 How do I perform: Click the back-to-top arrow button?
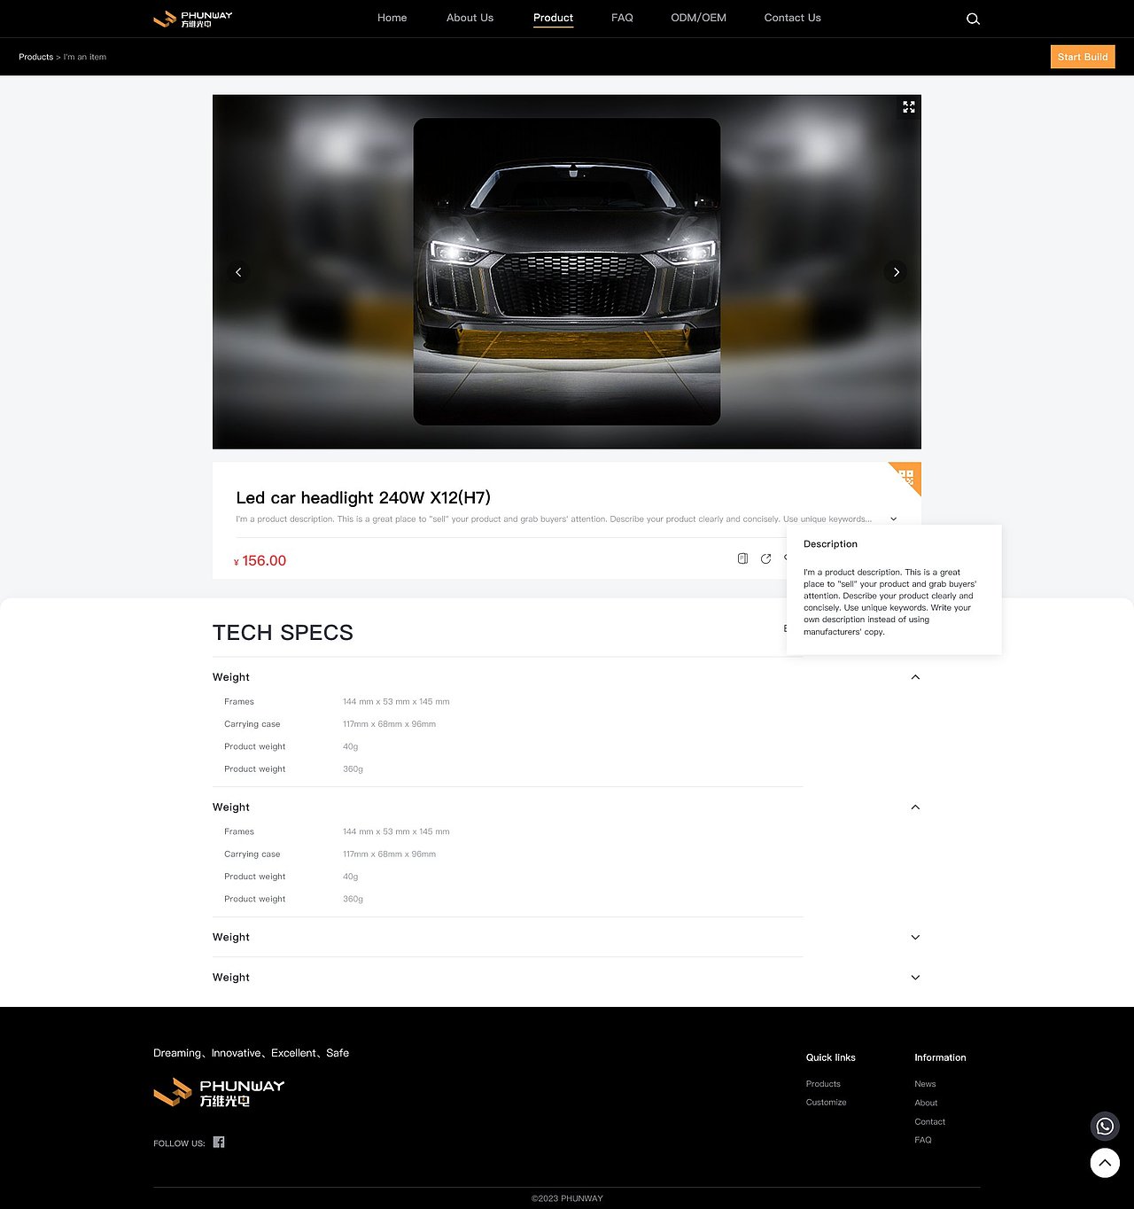pos(1105,1163)
